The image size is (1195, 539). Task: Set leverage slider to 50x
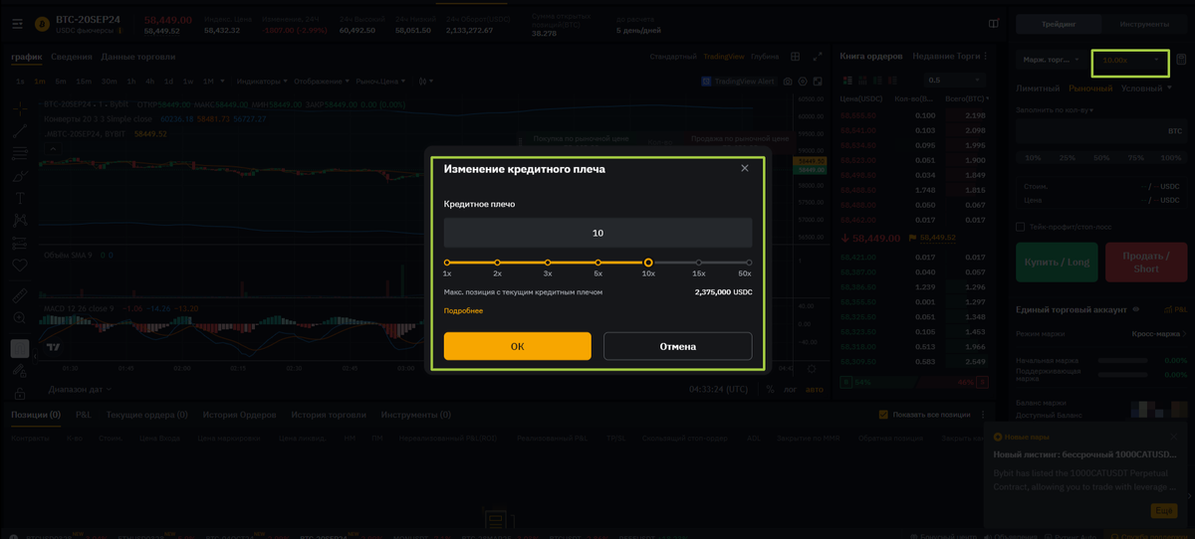tap(749, 263)
